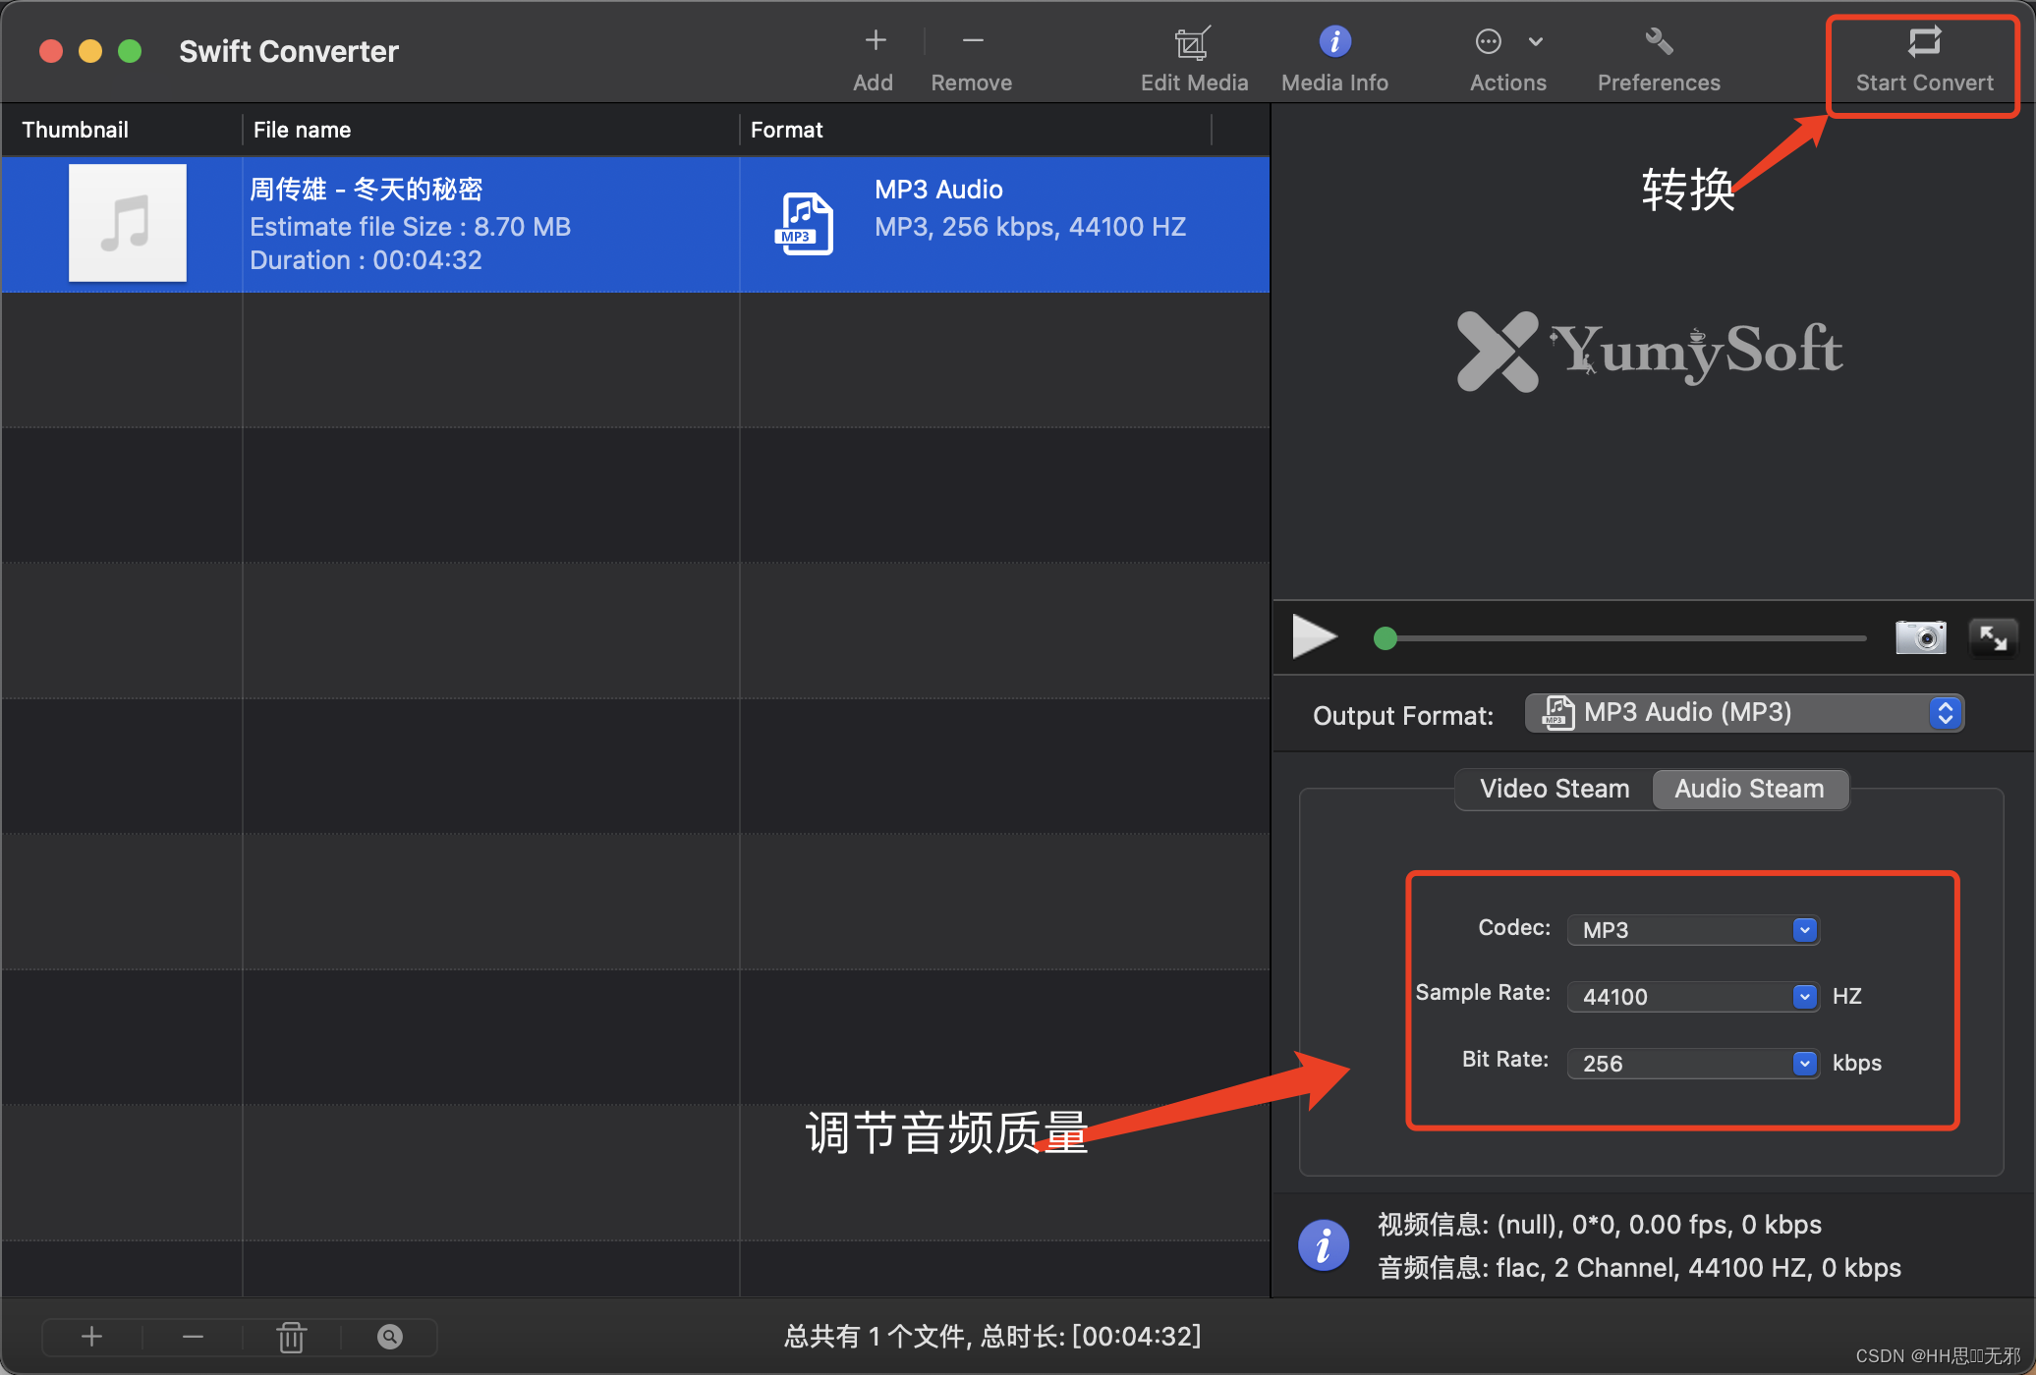The width and height of the screenshot is (2036, 1375).
Task: Click the trash icon in bottom bar
Action: click(x=291, y=1337)
